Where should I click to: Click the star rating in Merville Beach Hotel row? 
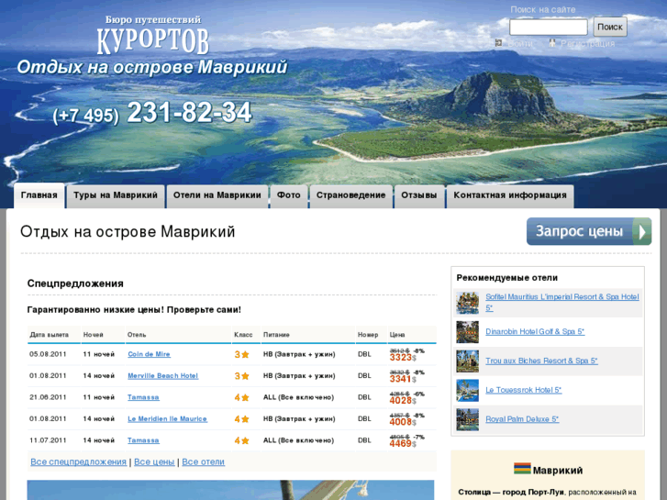point(241,376)
